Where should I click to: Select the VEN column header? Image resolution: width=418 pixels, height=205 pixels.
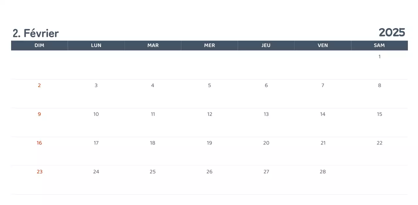pyautogui.click(x=323, y=45)
